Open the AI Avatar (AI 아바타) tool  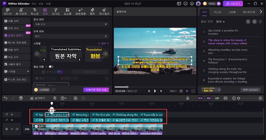pos(21,12)
